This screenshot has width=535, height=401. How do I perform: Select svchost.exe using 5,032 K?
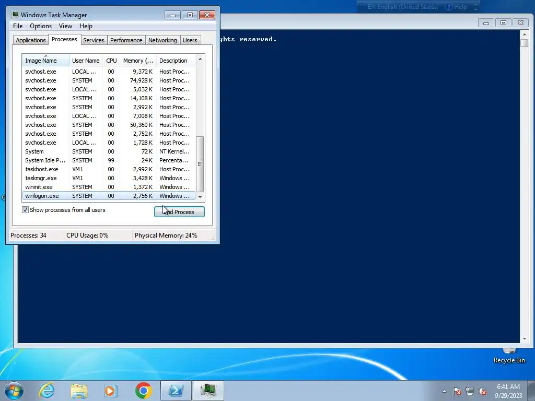(109, 89)
